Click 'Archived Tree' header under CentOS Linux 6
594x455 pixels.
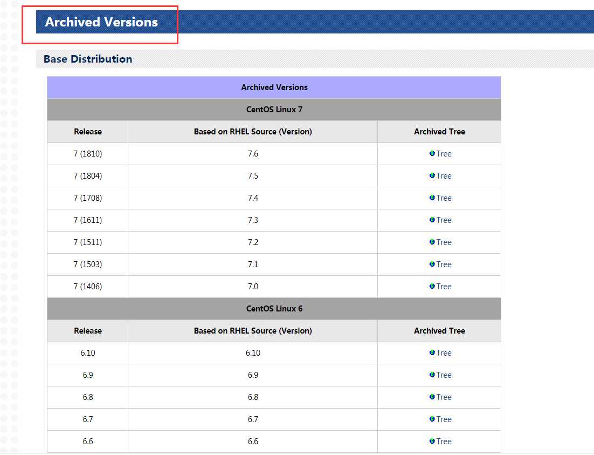coord(439,331)
